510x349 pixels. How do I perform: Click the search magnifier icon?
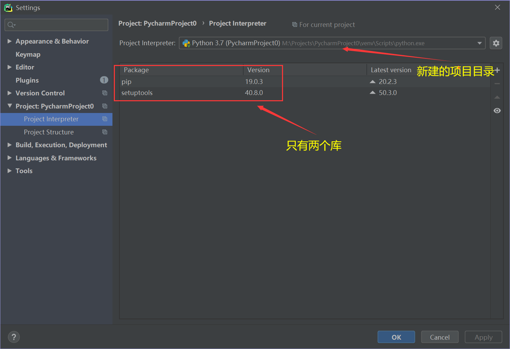tap(11, 25)
